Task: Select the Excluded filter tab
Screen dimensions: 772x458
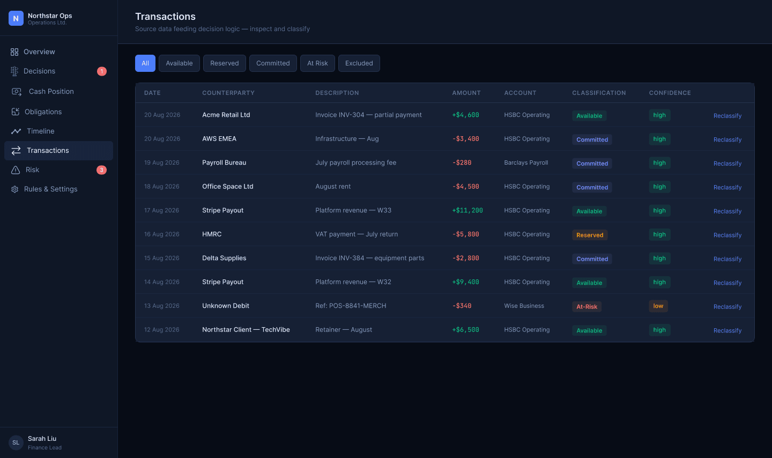Action: tap(359, 63)
